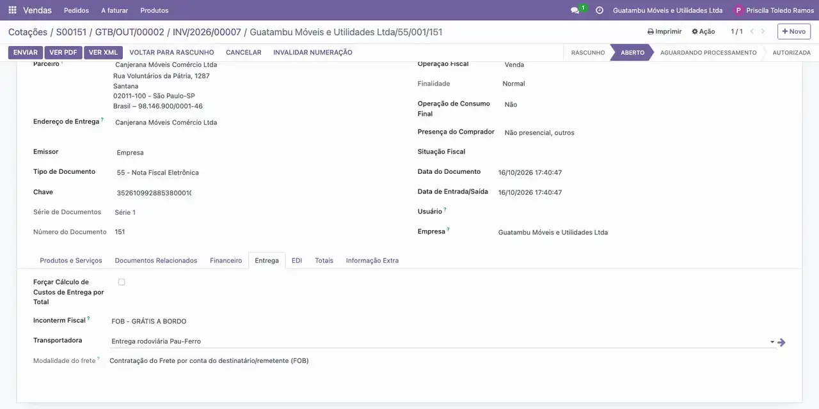This screenshot has width=819, height=409.
Task: Click the Data de Entrada/Saída value
Action: [x=530, y=192]
